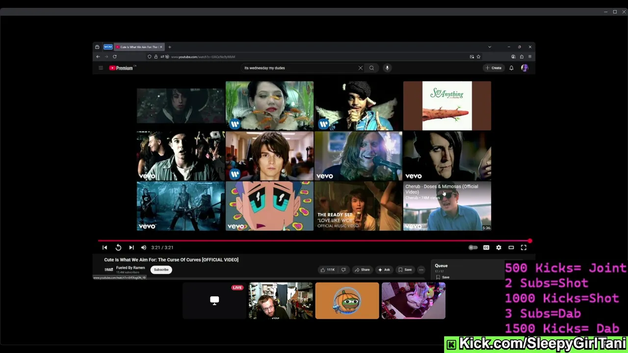Reload the YouTube page
The width and height of the screenshot is (628, 353).
115,57
